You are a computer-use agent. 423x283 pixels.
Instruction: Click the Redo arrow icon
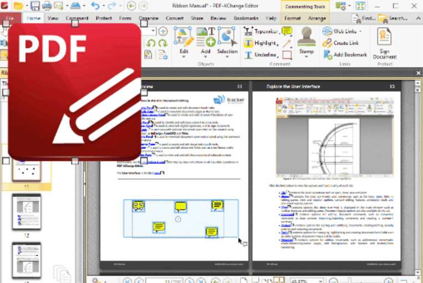[x=112, y=6]
